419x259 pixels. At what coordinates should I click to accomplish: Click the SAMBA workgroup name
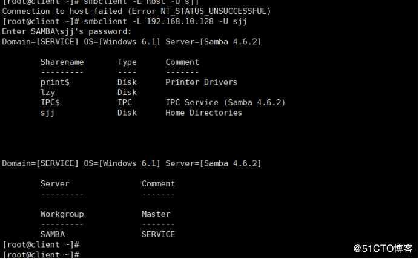[53, 234]
